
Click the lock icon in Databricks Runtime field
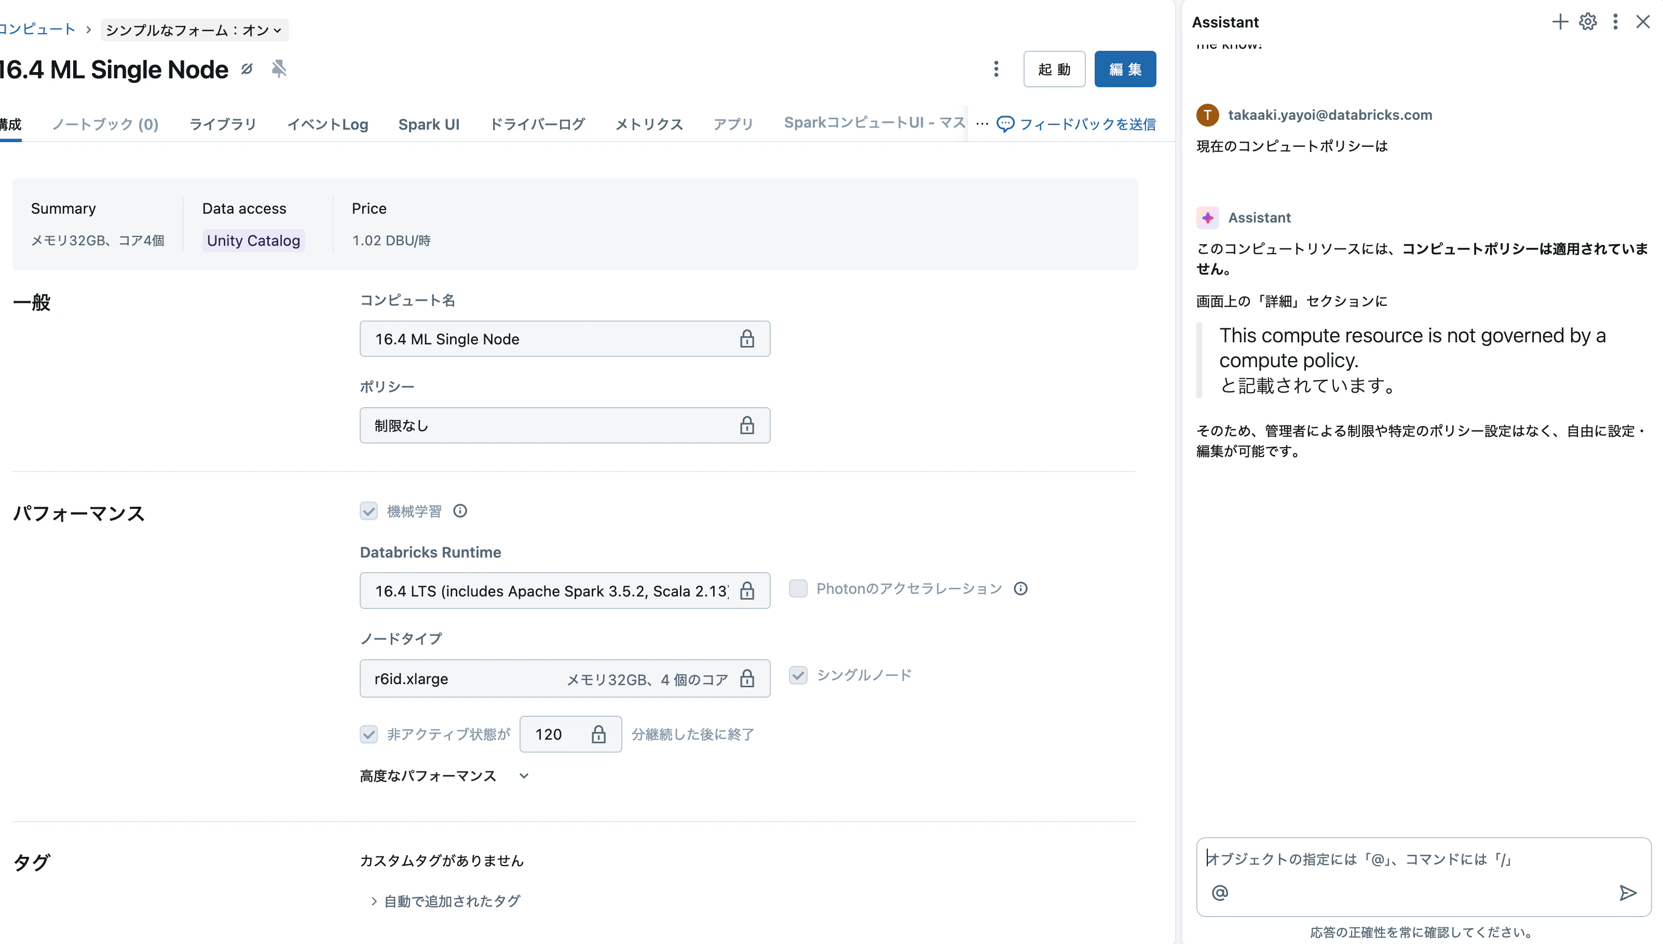[x=746, y=591]
